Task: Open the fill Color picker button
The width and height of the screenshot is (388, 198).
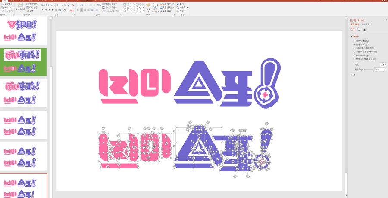Action: click(383, 64)
